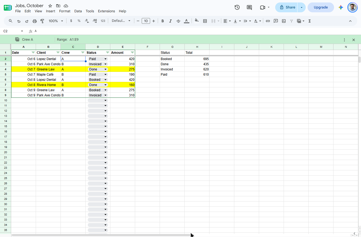This screenshot has width=361, height=237.
Task: Toggle the Crew column filter
Action: [x=83, y=52]
